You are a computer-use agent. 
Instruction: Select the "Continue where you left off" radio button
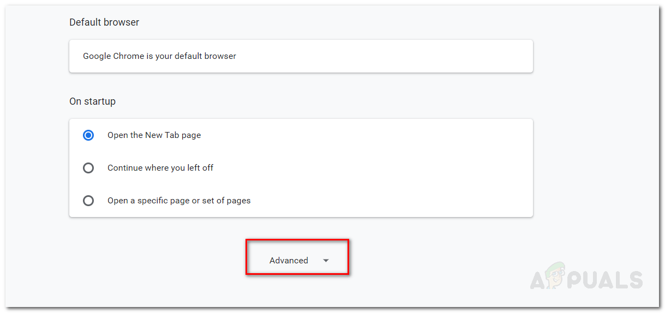pyautogui.click(x=88, y=168)
